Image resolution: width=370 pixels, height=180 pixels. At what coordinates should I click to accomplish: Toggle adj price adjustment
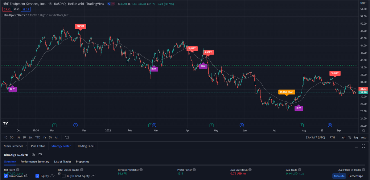(343, 137)
